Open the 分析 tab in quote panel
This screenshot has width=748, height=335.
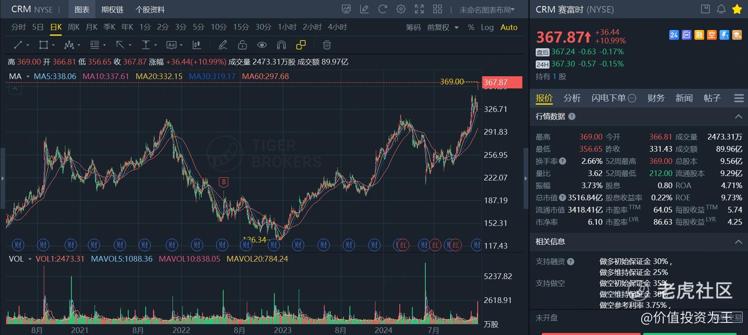572,98
